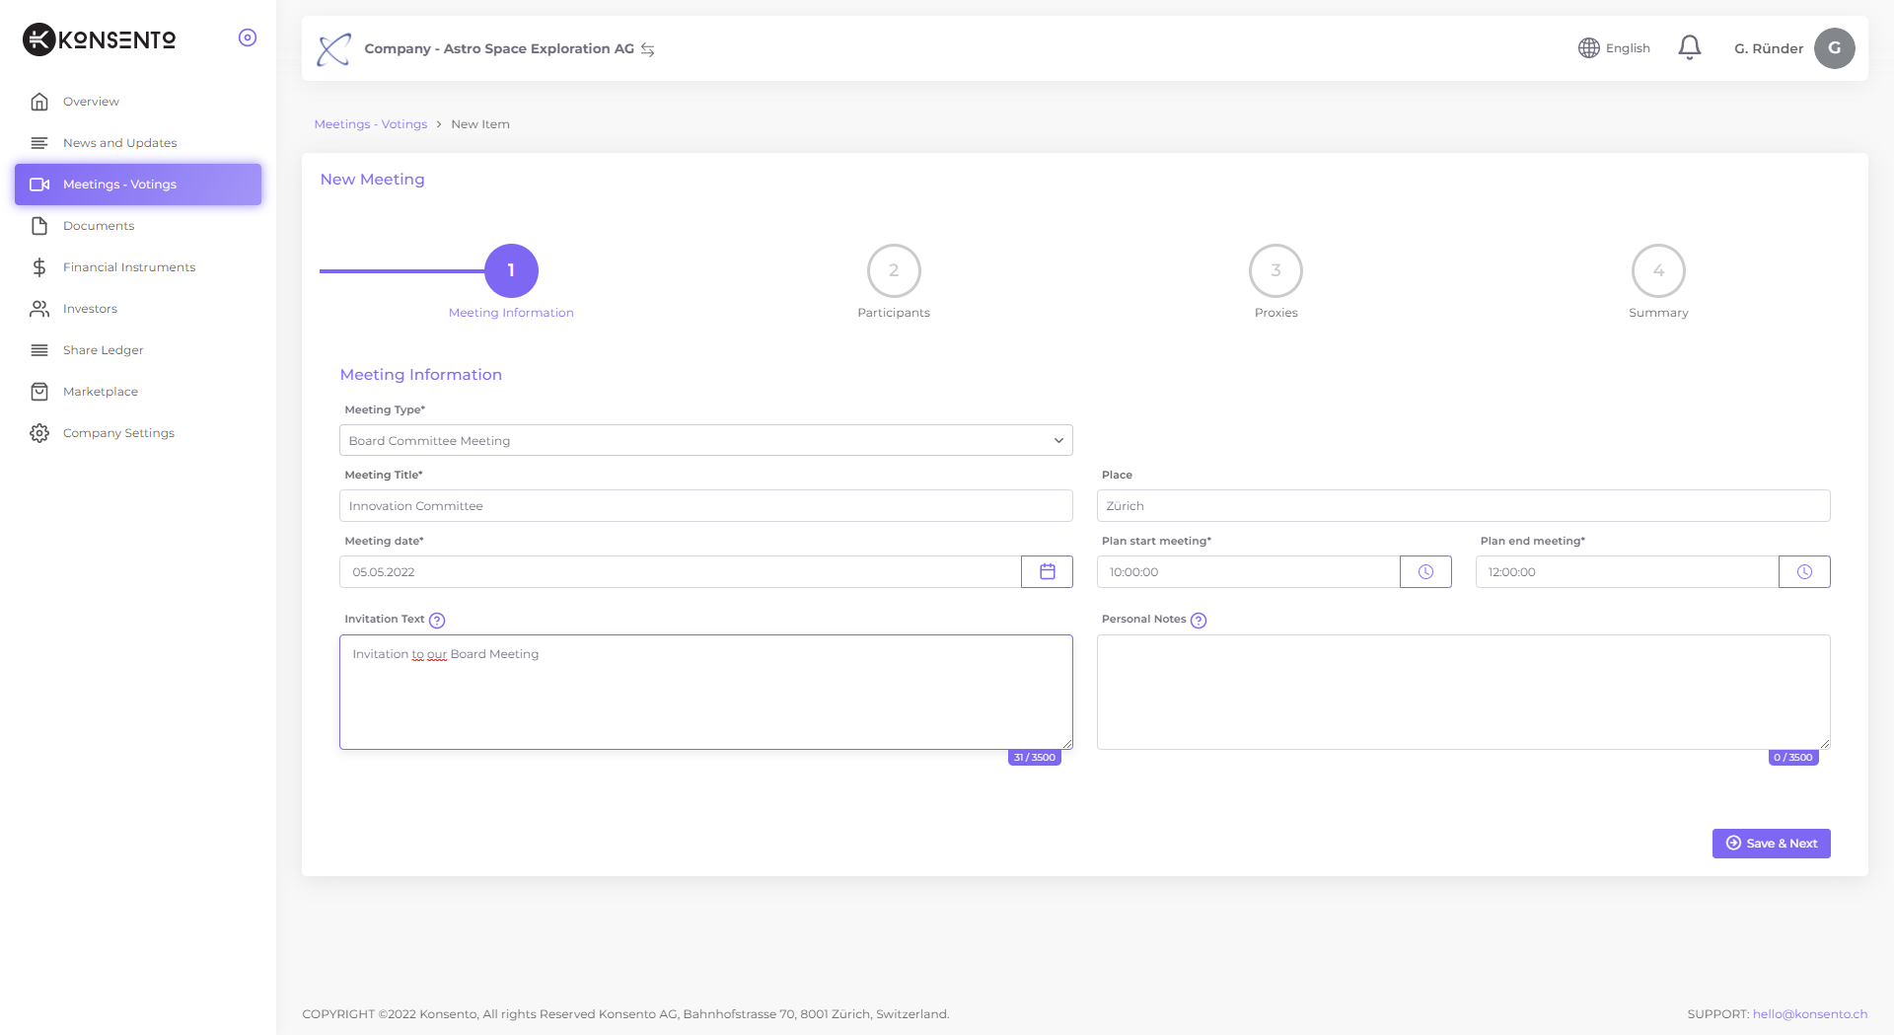Open the English language selector
Screen dimensions: 1894x1035
(x=1614, y=48)
